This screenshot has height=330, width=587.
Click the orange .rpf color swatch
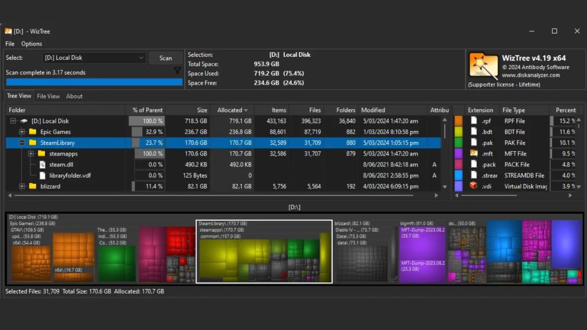tap(458, 121)
